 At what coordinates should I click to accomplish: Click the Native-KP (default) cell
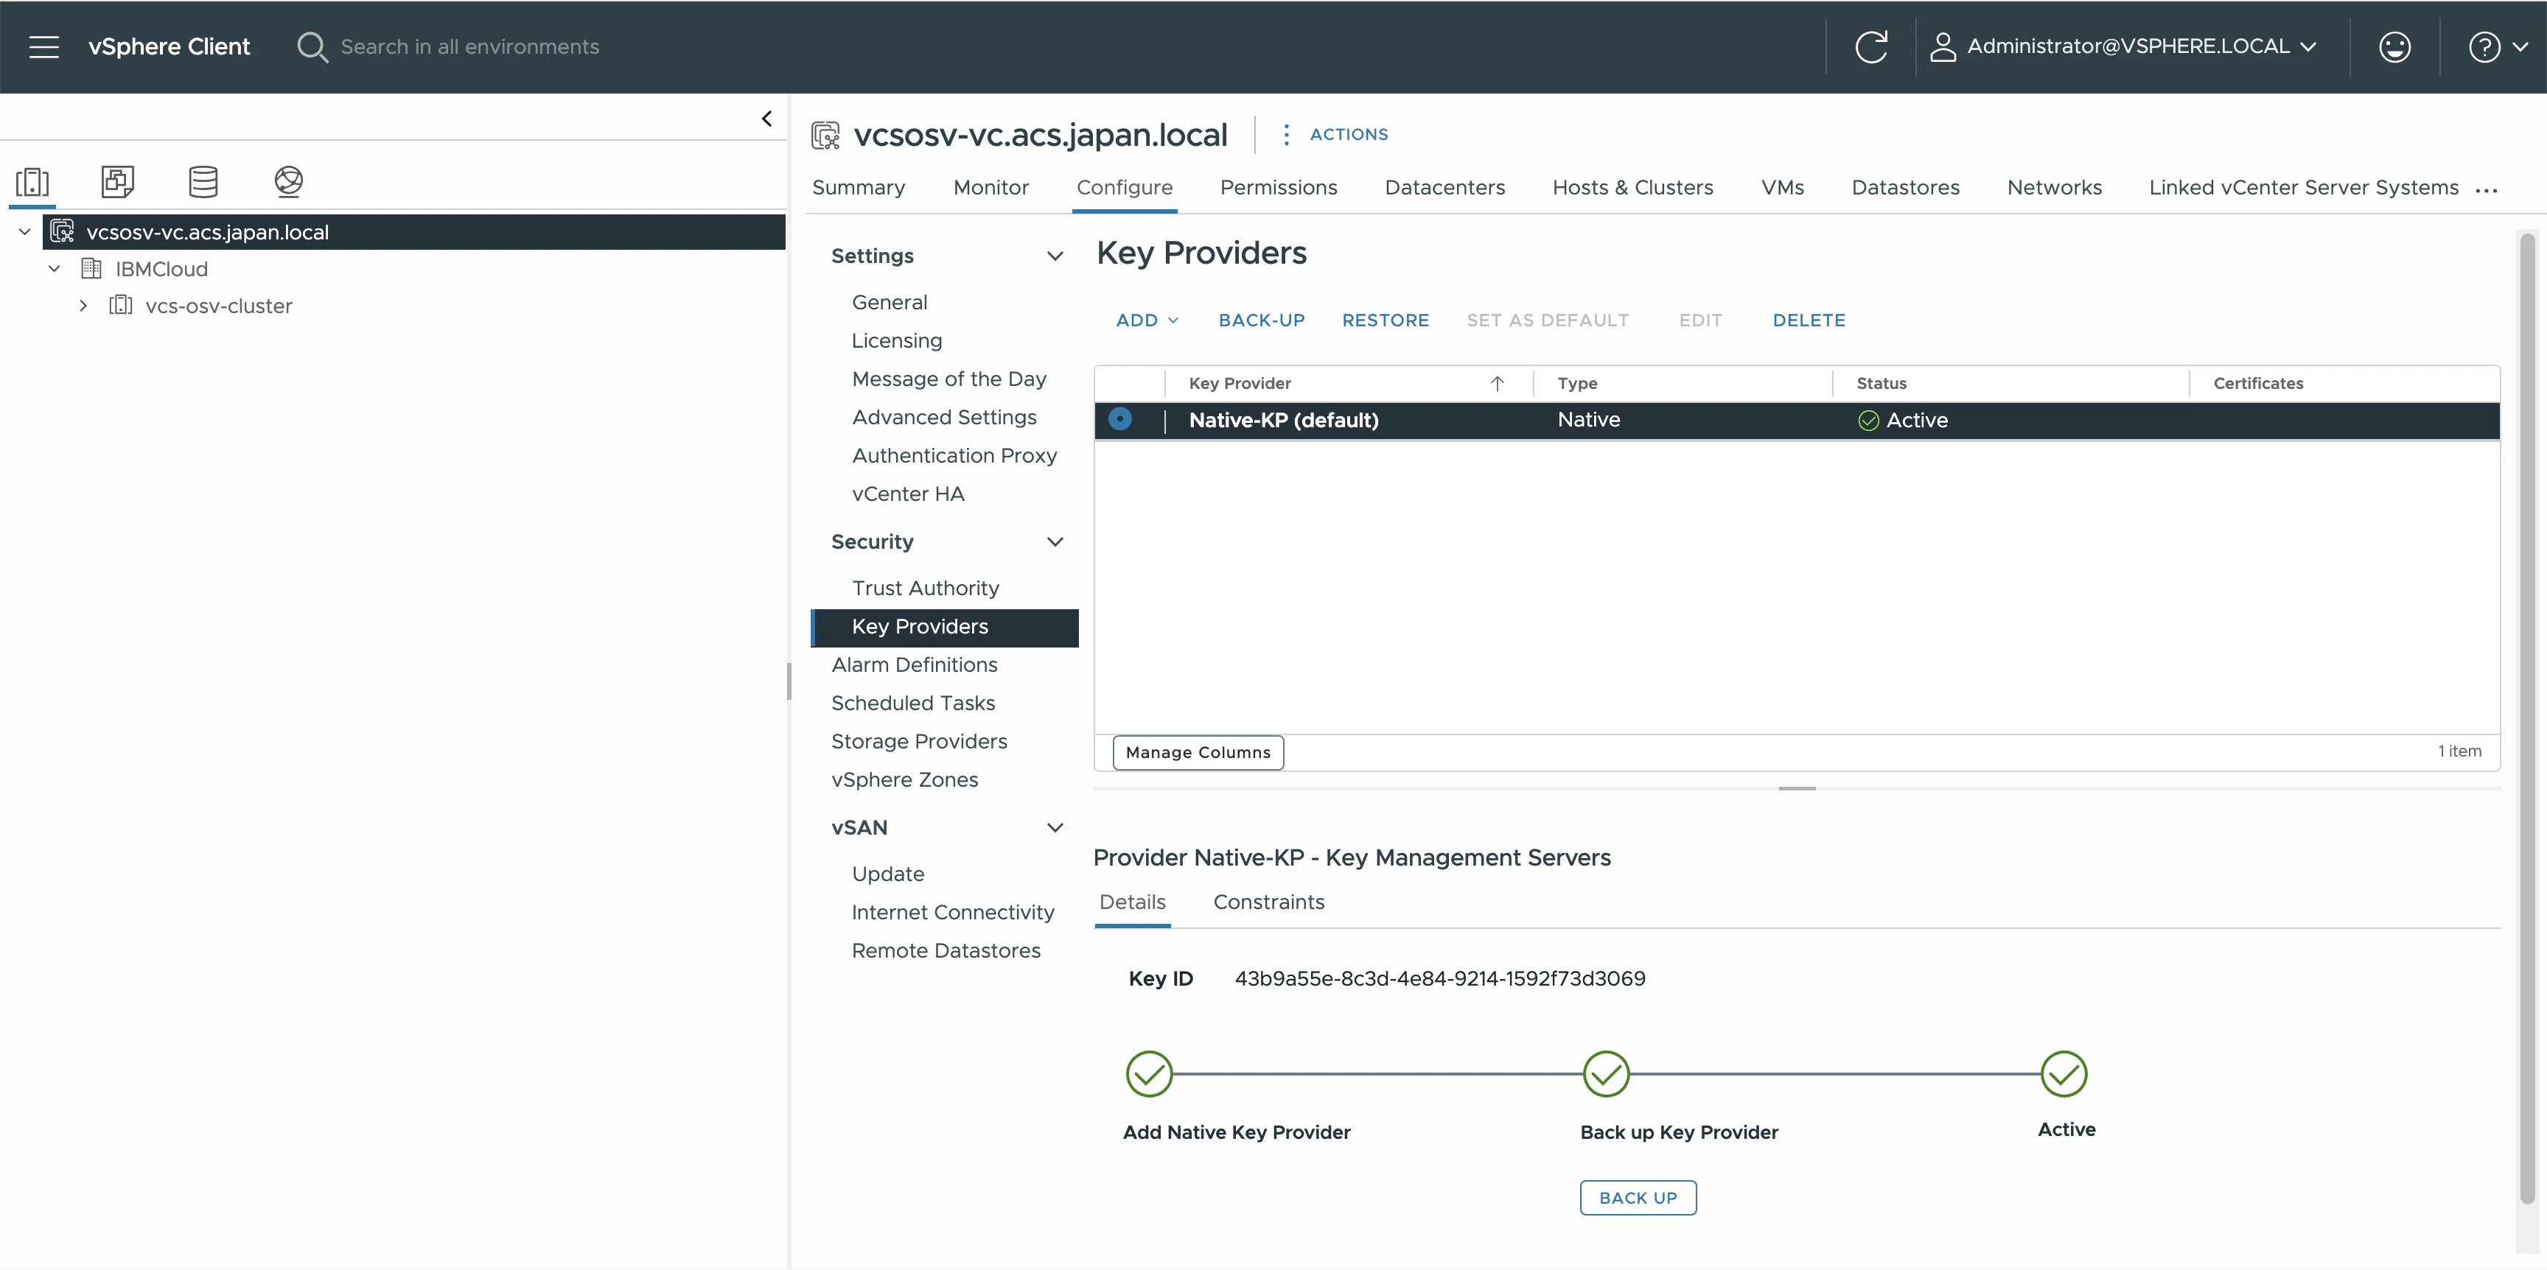pos(1283,420)
